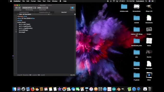Open the App Store in the Dock
This screenshot has height=92, width=164.
(x=105, y=89)
